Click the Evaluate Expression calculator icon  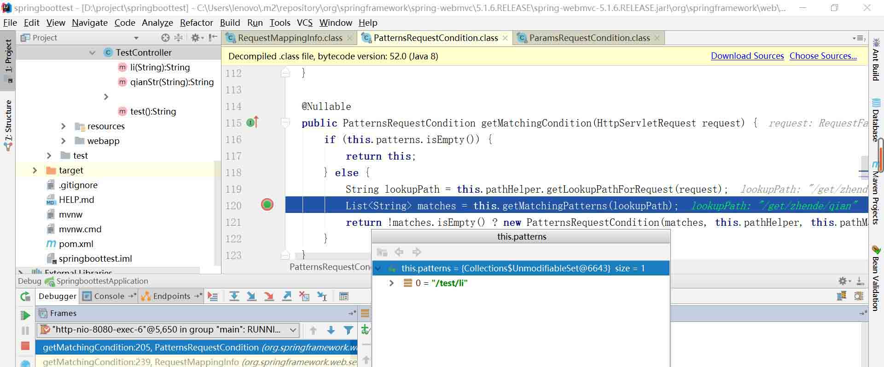pyautogui.click(x=343, y=296)
